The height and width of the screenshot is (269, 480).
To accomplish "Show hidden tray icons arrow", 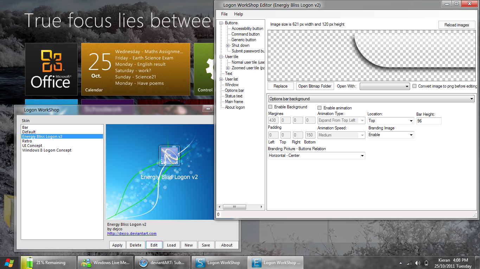I will tap(401, 263).
